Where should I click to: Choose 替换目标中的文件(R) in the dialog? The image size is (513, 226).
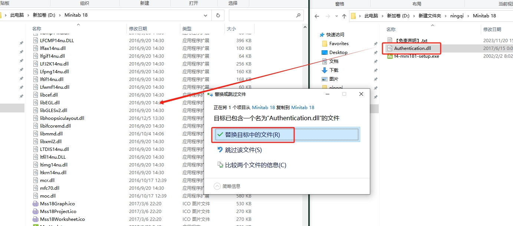(286, 135)
